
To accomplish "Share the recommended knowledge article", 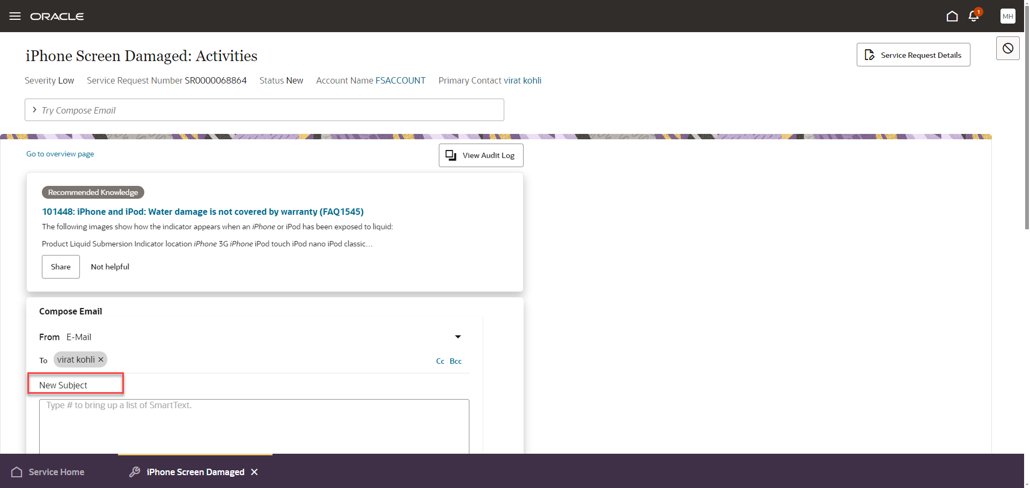I will tap(61, 267).
